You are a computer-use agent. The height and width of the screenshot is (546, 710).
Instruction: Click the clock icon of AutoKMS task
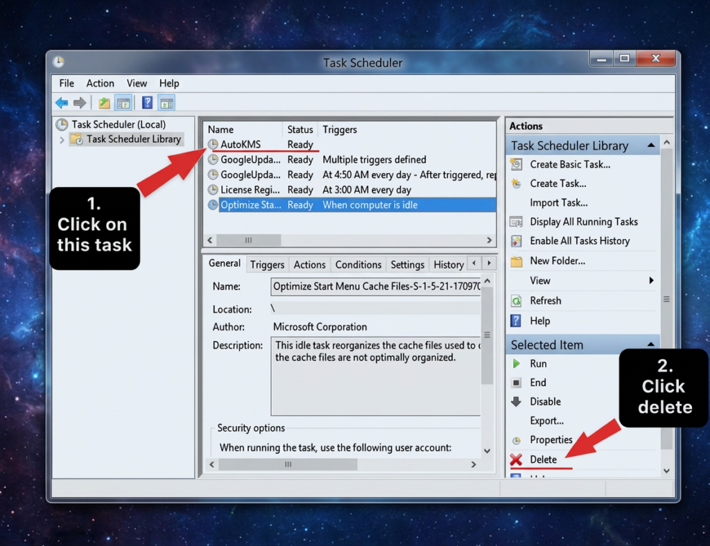coord(213,144)
